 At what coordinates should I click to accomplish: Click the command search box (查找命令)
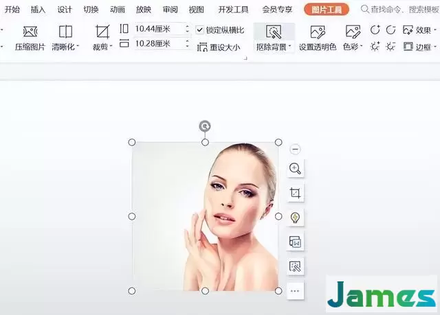point(400,10)
